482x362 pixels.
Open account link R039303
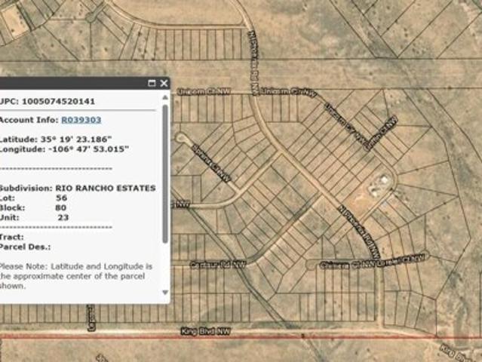click(81, 119)
